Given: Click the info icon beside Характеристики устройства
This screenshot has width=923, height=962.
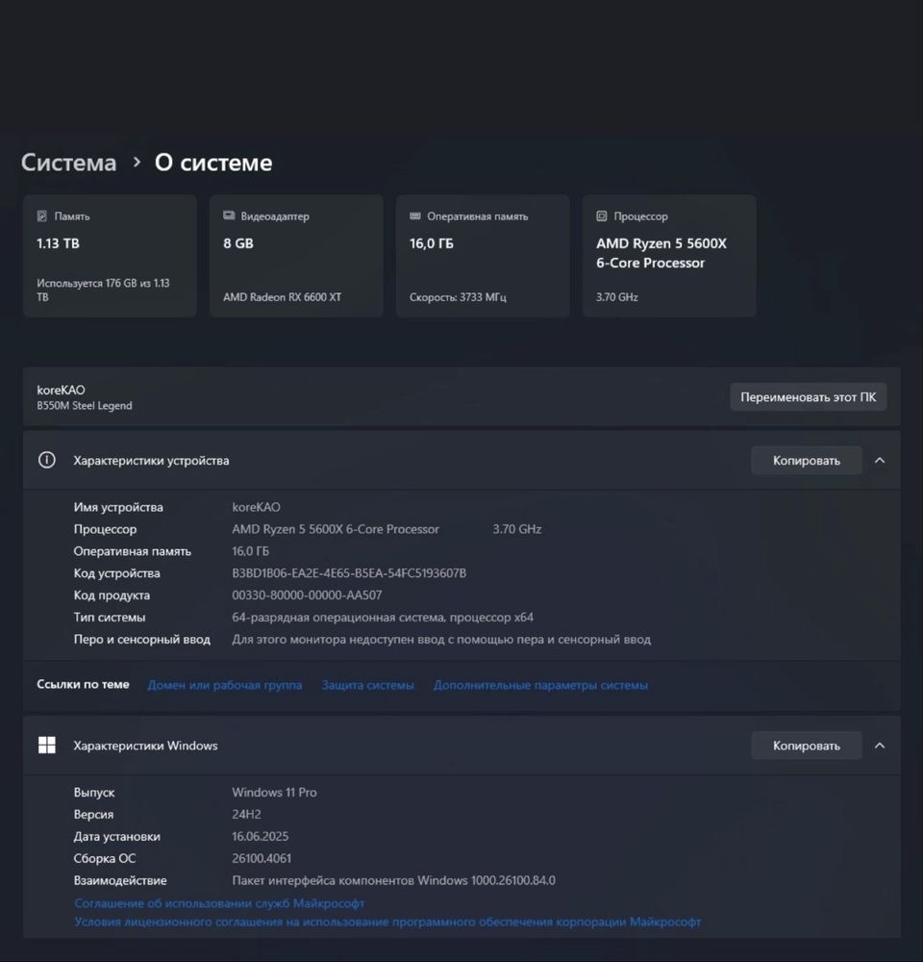Looking at the screenshot, I should point(46,460).
